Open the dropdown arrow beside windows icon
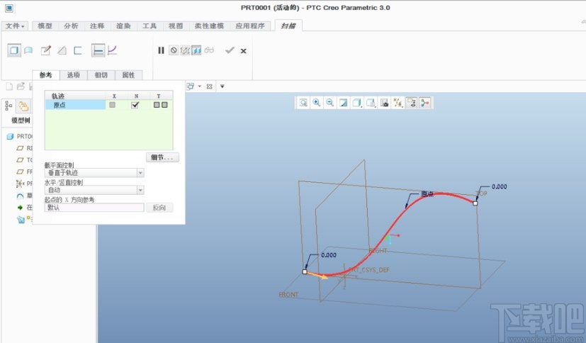Screen dimensions: 586x343 click(x=200, y=86)
